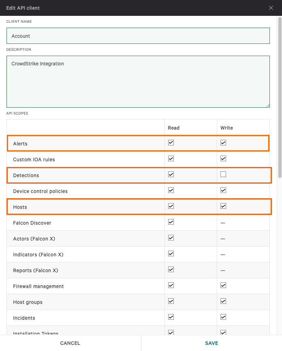Toggle Read access for Falcon Discover
This screenshot has height=351, width=282.
coord(171,222)
